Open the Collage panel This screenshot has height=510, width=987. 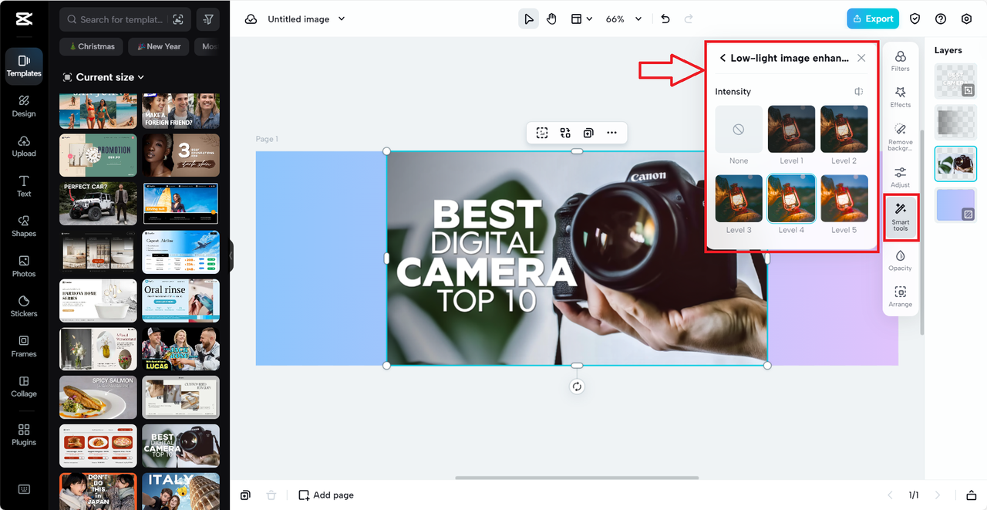pos(24,387)
